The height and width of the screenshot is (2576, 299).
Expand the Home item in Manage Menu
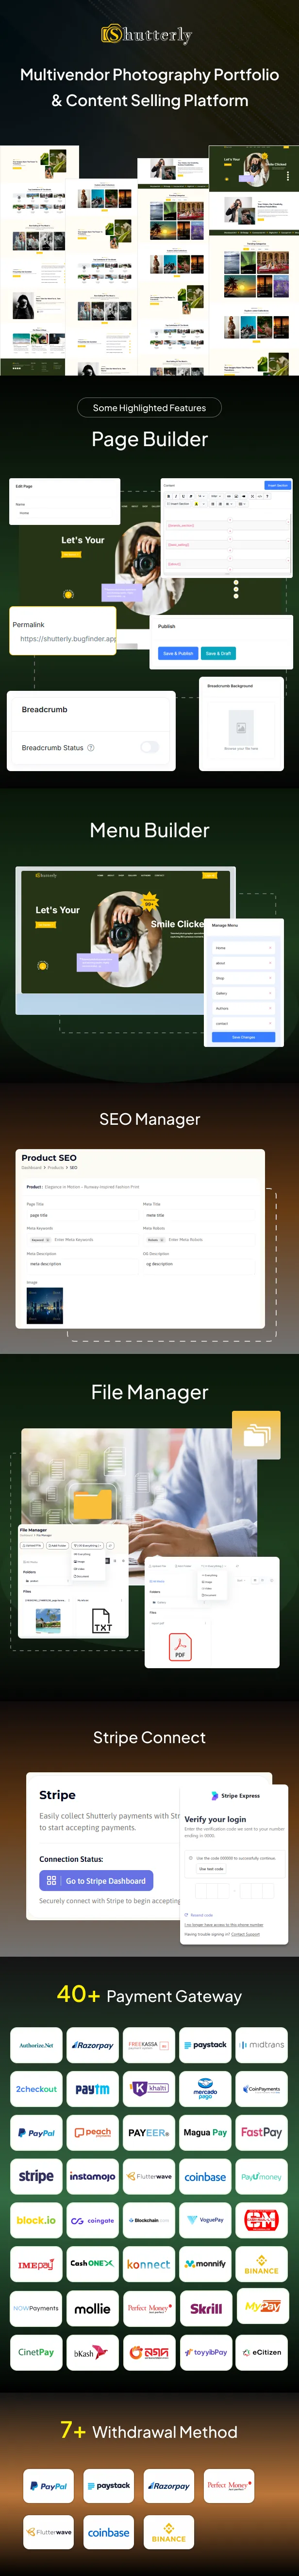tap(243, 947)
